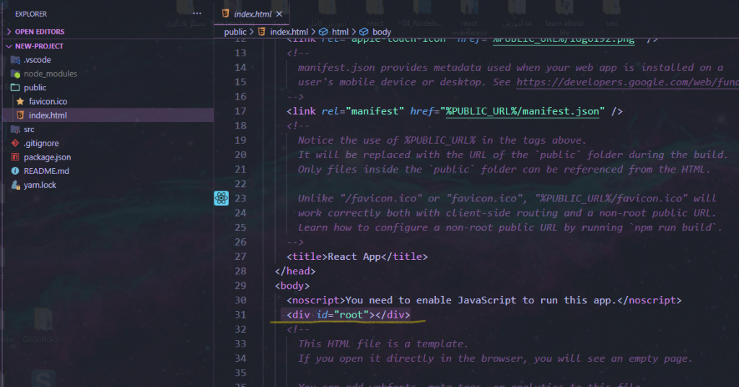Collapse the public folder chevron

click(15, 87)
